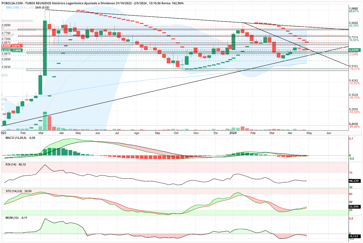This screenshot has width=363, height=243.
Task: Select the BOLL (20) indicator legend
Action: (27, 7)
